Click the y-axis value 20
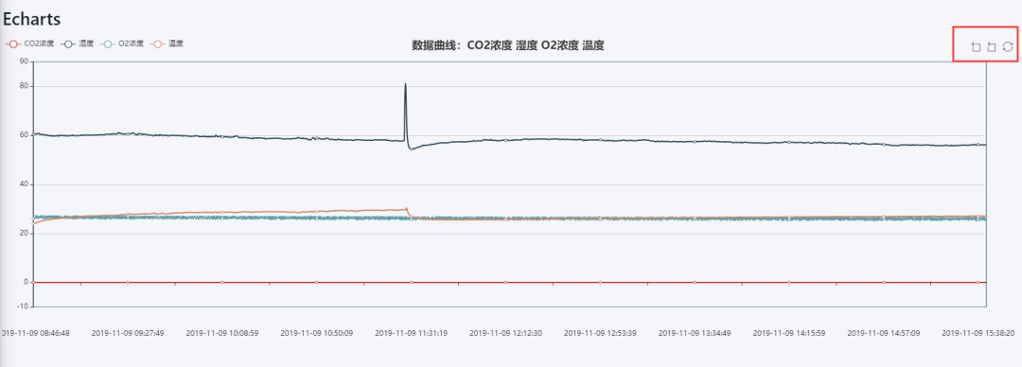 tap(24, 234)
